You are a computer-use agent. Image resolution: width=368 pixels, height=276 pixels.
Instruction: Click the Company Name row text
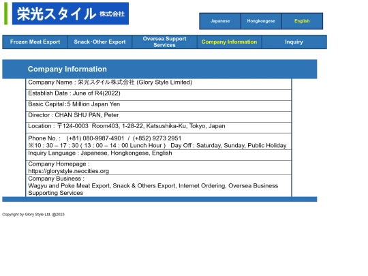tap(110, 82)
